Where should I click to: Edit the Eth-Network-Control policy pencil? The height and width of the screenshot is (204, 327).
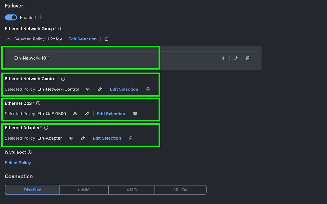point(100,89)
